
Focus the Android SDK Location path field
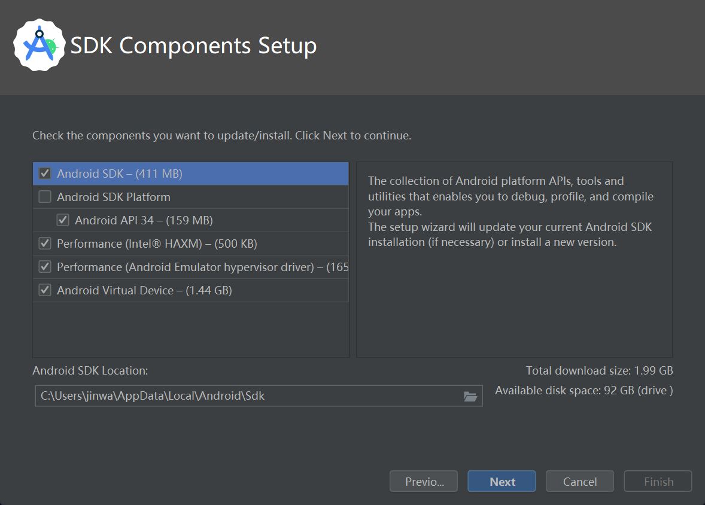pos(259,396)
